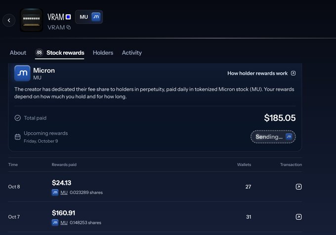Image resolution: width=336 pixels, height=235 pixels.
Task: Switch to the About tab
Action: 18,53
